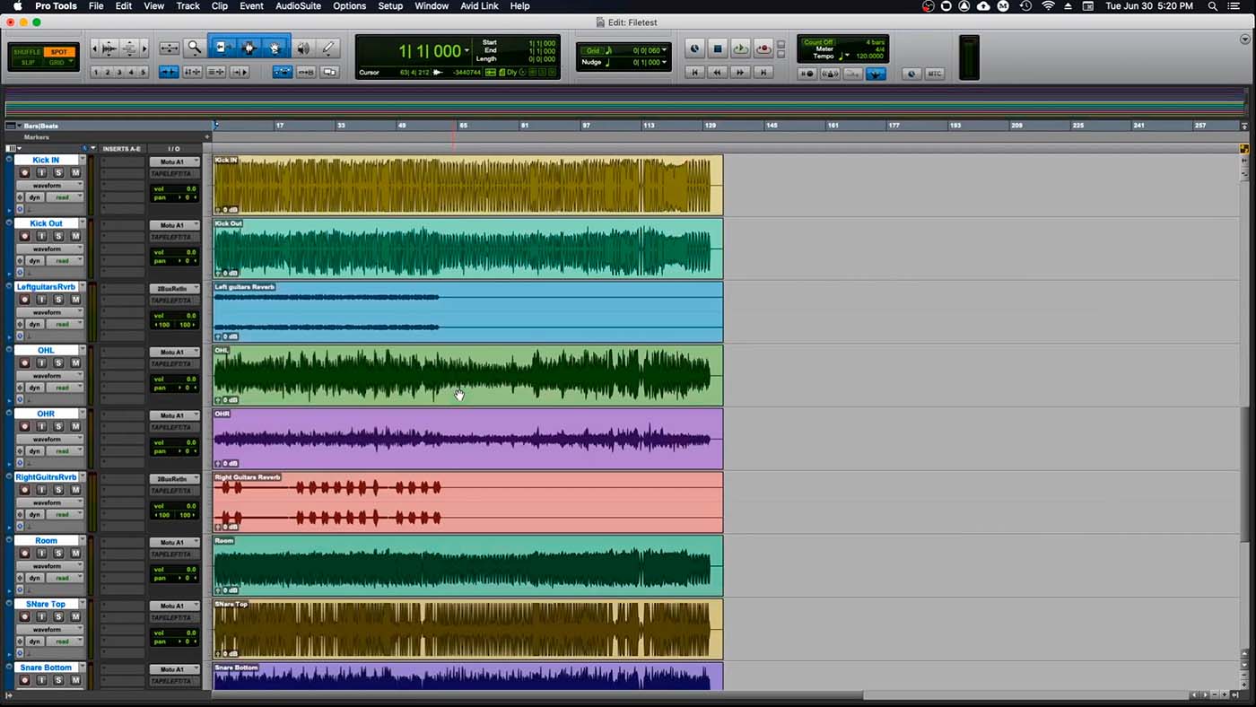
Task: Click Count Off in the transport
Action: point(818,42)
